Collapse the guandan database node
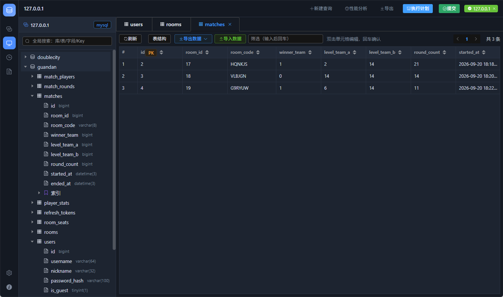Viewport: 503px width, 297px height. coord(26,67)
